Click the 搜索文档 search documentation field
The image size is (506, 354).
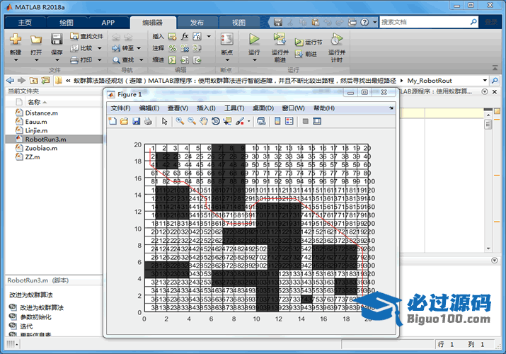[x=428, y=22]
